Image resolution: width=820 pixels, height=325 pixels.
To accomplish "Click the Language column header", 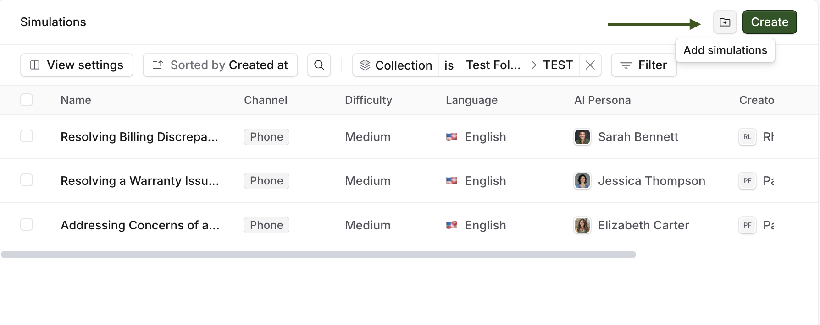I will point(471,100).
